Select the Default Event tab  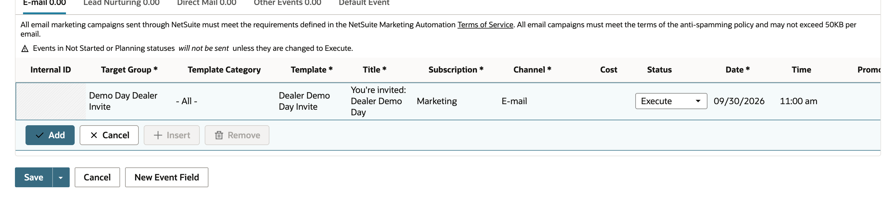(364, 3)
